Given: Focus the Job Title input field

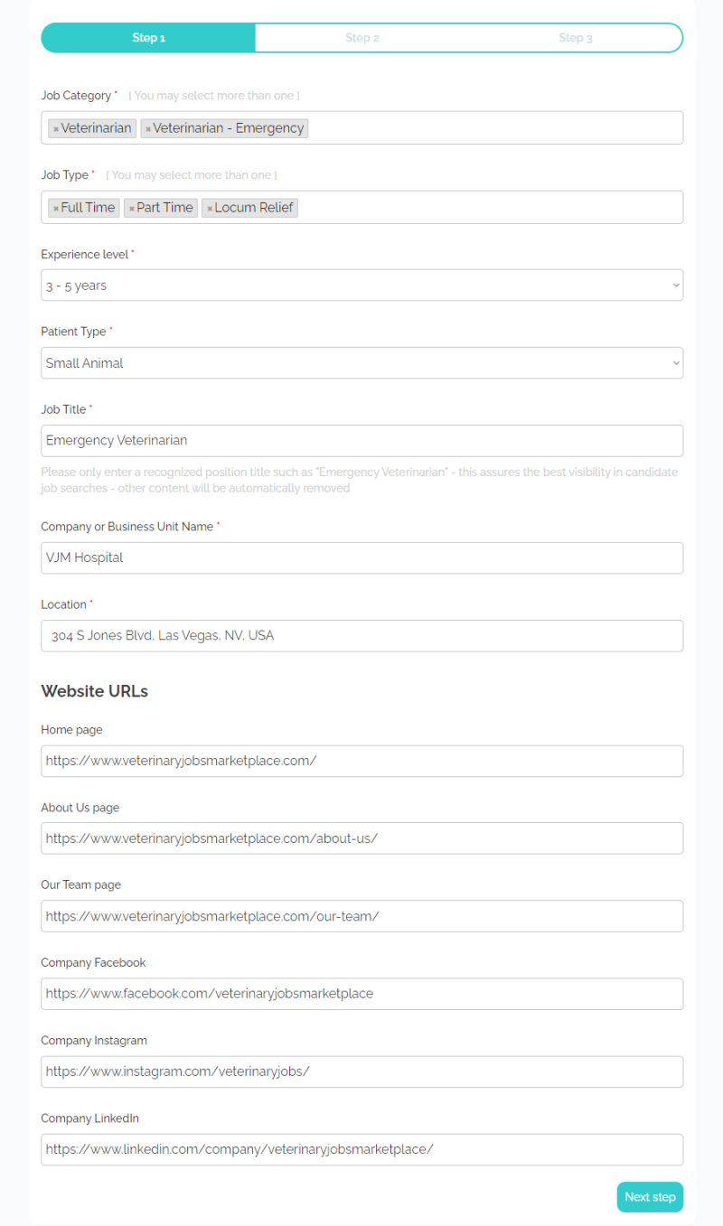Looking at the screenshot, I should (x=361, y=441).
